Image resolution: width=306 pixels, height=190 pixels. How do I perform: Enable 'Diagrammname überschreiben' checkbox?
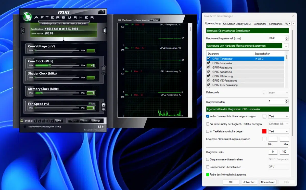pyautogui.click(x=208, y=159)
